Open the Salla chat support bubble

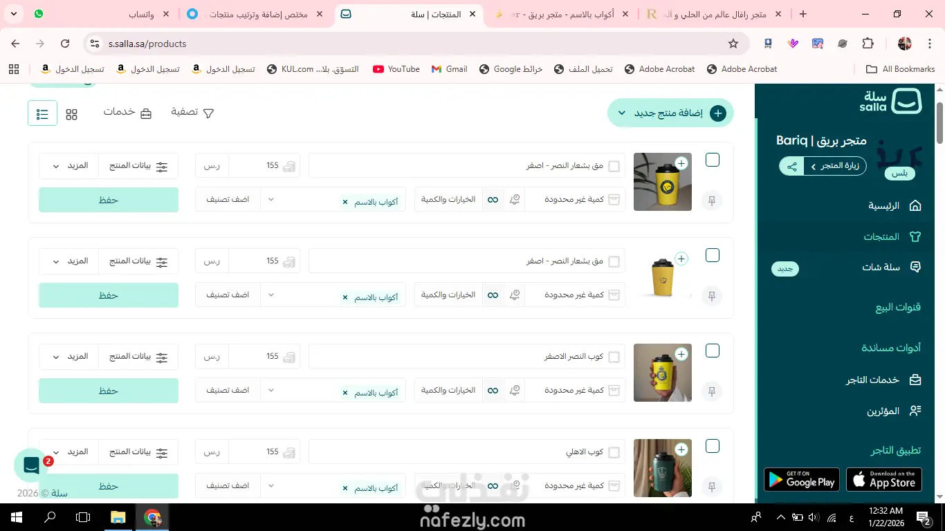coord(30,466)
